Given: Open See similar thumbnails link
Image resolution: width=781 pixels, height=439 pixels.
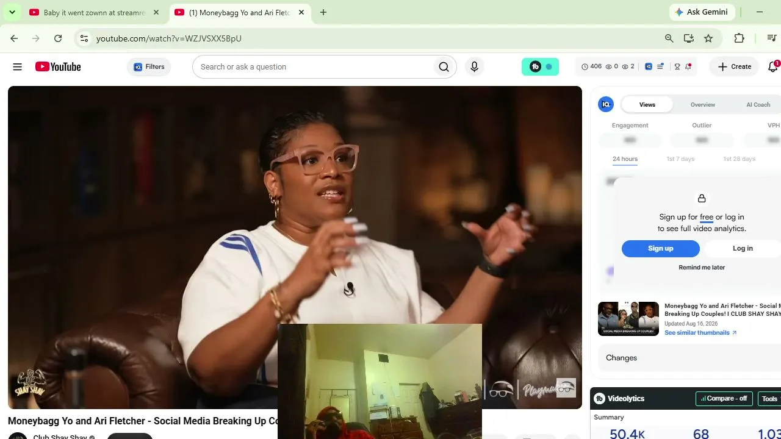Looking at the screenshot, I should point(700,333).
